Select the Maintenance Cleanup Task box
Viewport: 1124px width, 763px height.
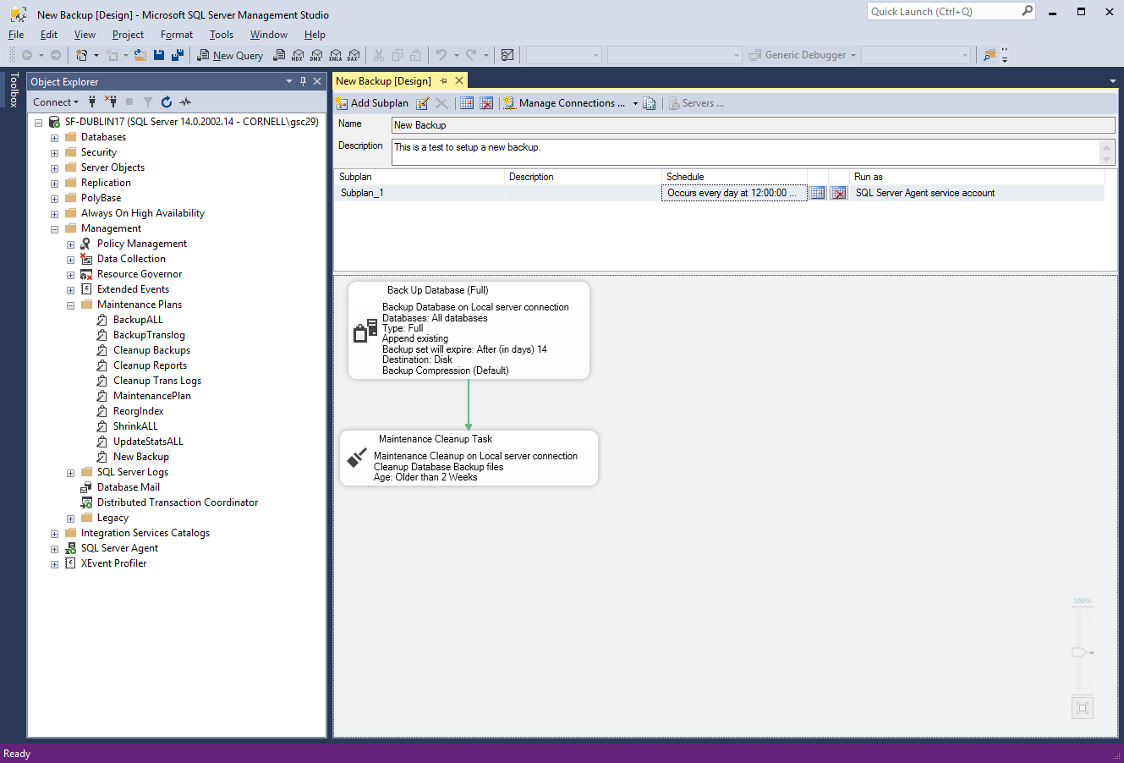[x=469, y=458]
